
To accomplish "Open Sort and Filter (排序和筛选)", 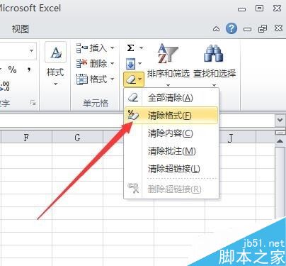I will 168,65.
